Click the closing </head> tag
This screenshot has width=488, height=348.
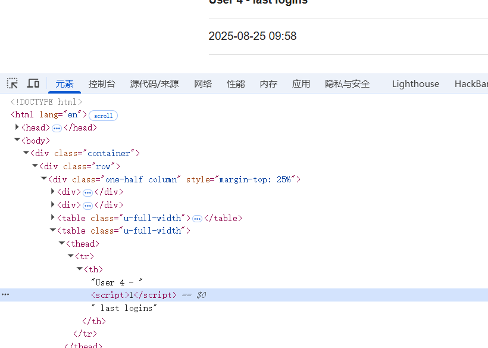(x=80, y=128)
